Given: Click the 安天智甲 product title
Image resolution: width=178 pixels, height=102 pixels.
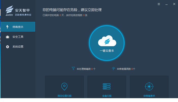Looking at the screenshot, I should click(x=22, y=10).
